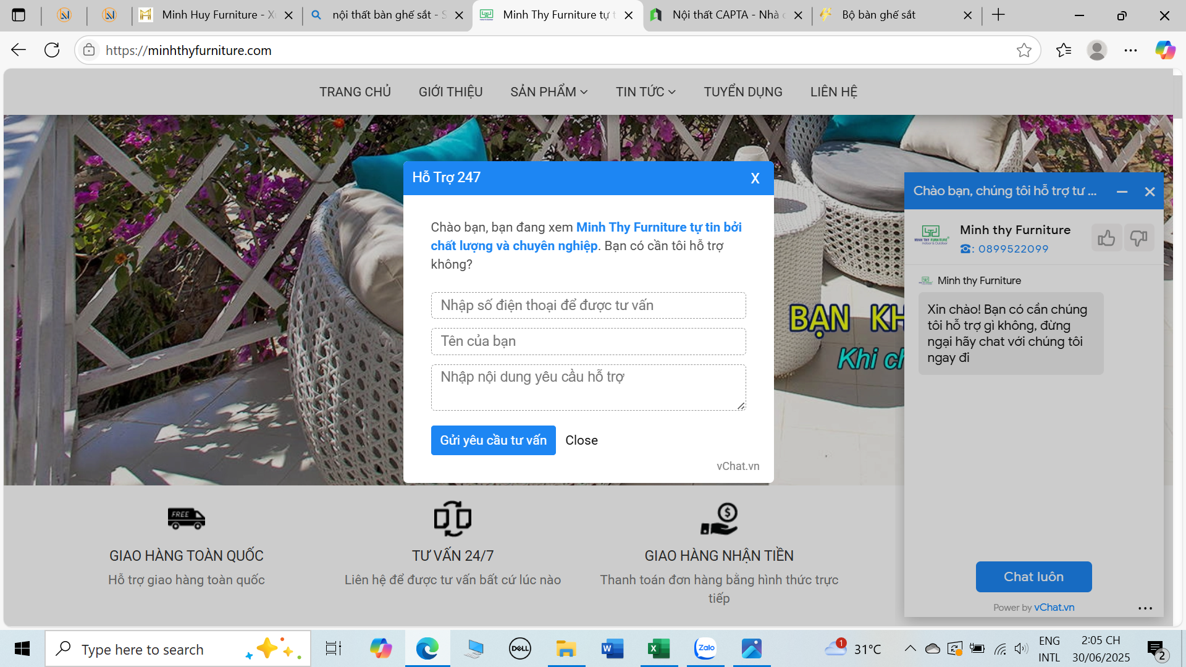Switch ENG INTL input language
1186x667 pixels.
pos(1049,648)
